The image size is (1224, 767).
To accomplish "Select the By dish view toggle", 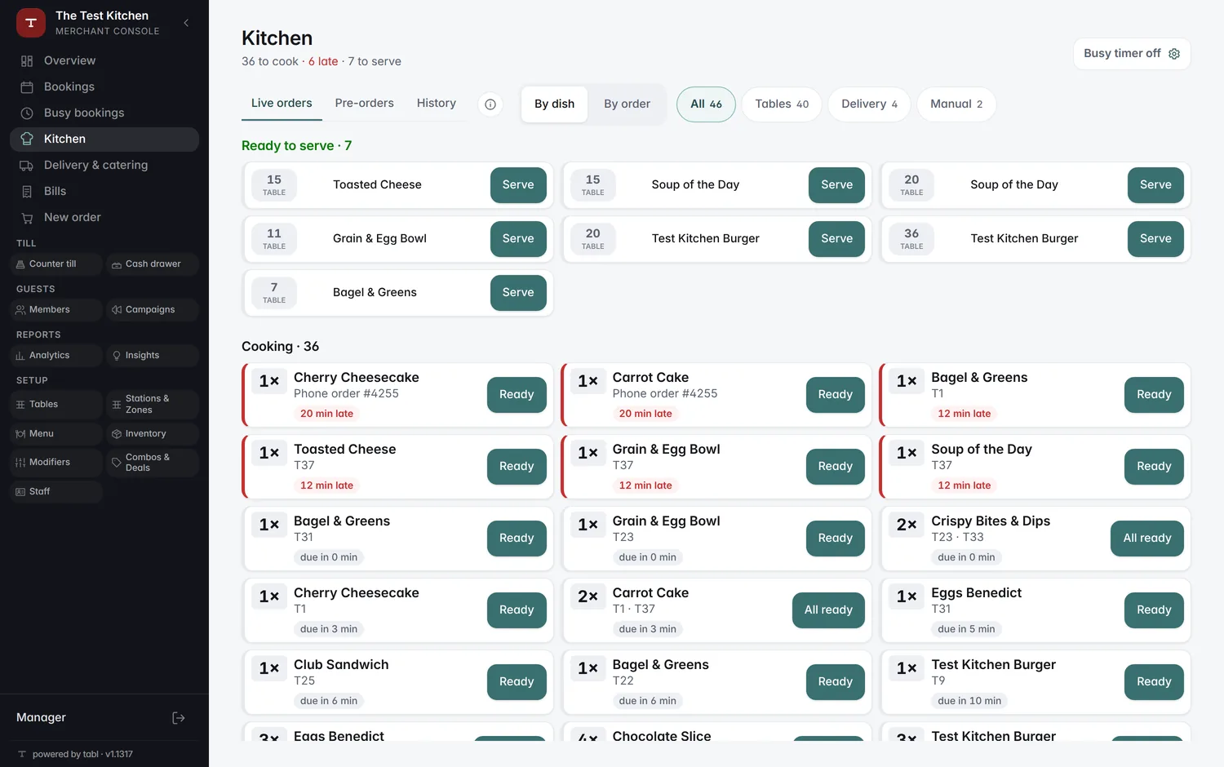I will click(555, 104).
